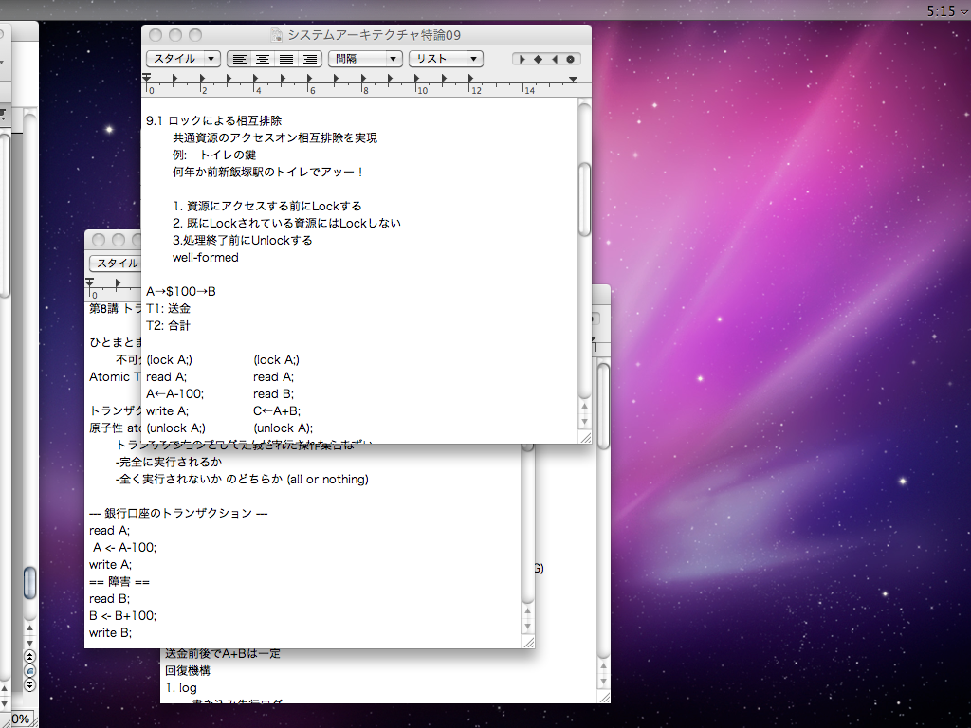Click '-完全に実行されるか' in the second window
Viewport: 971px width, 728px height.
169,462
